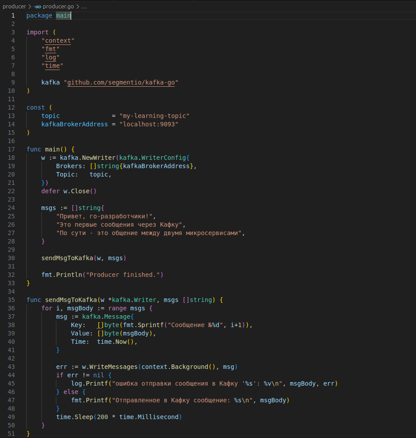This screenshot has width=416, height=438.
Task: Click the const keyword on line 12
Action: pyautogui.click(x=36, y=107)
